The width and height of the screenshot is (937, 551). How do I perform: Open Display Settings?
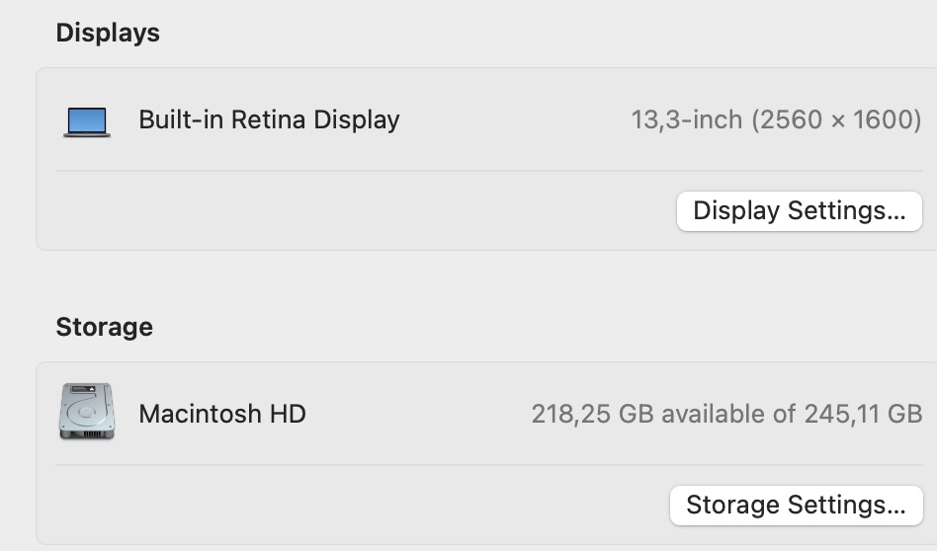(x=799, y=211)
